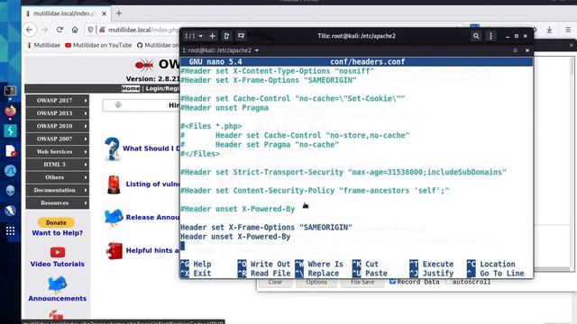
Task: Click the Donate button
Action: point(56,222)
